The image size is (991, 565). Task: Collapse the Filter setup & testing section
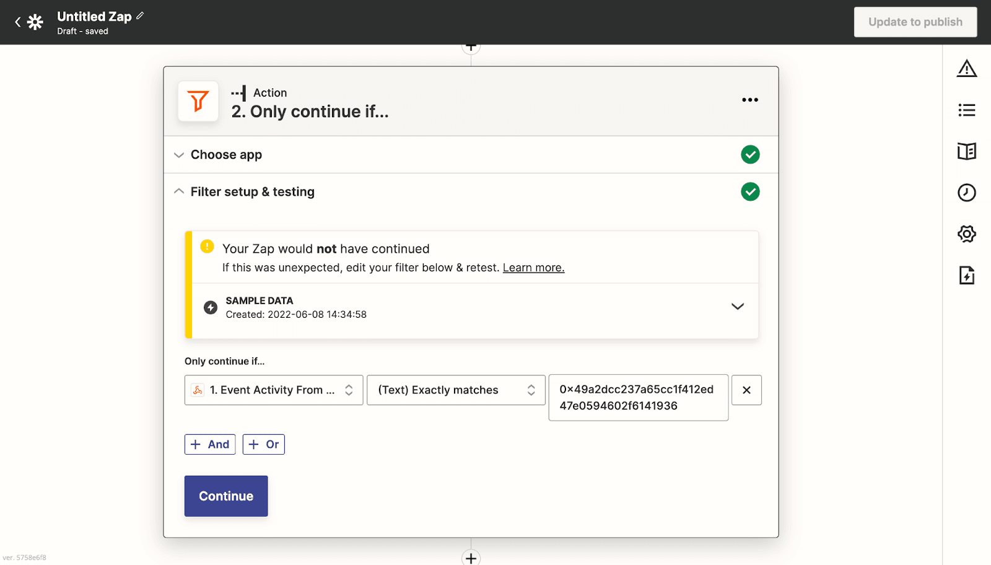click(x=178, y=191)
